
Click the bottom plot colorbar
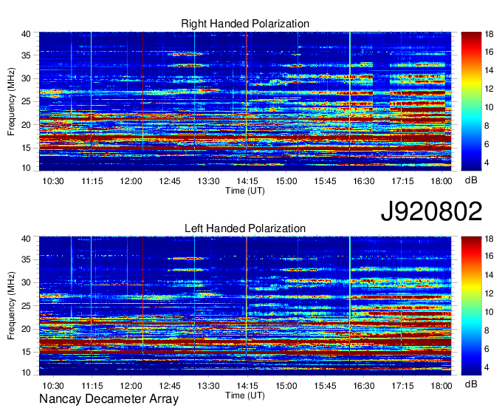pos(471,306)
